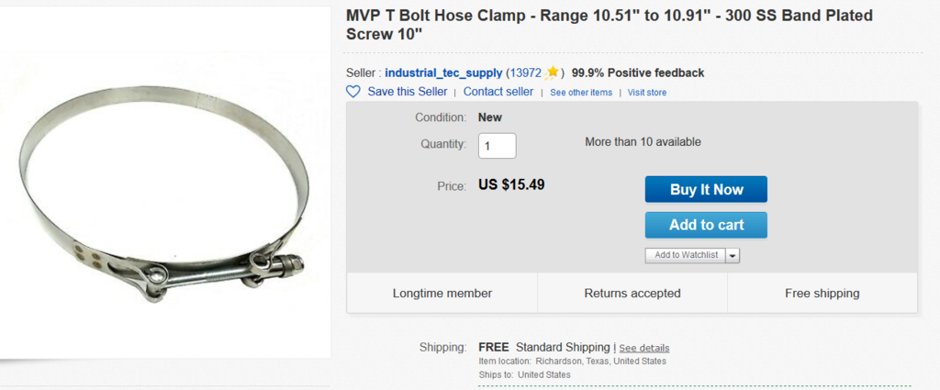Click the 13972 feedback score link
940x390 pixels.
tap(526, 72)
